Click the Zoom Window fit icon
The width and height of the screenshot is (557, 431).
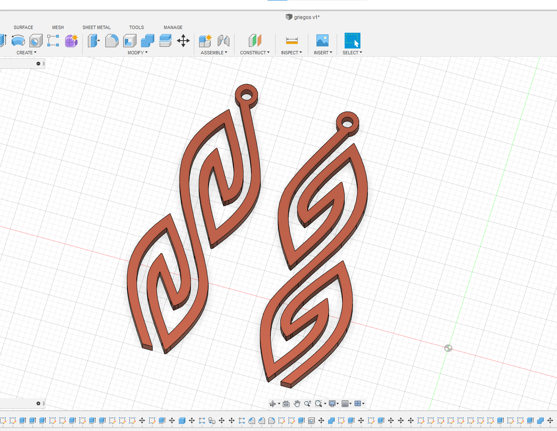[x=319, y=404]
